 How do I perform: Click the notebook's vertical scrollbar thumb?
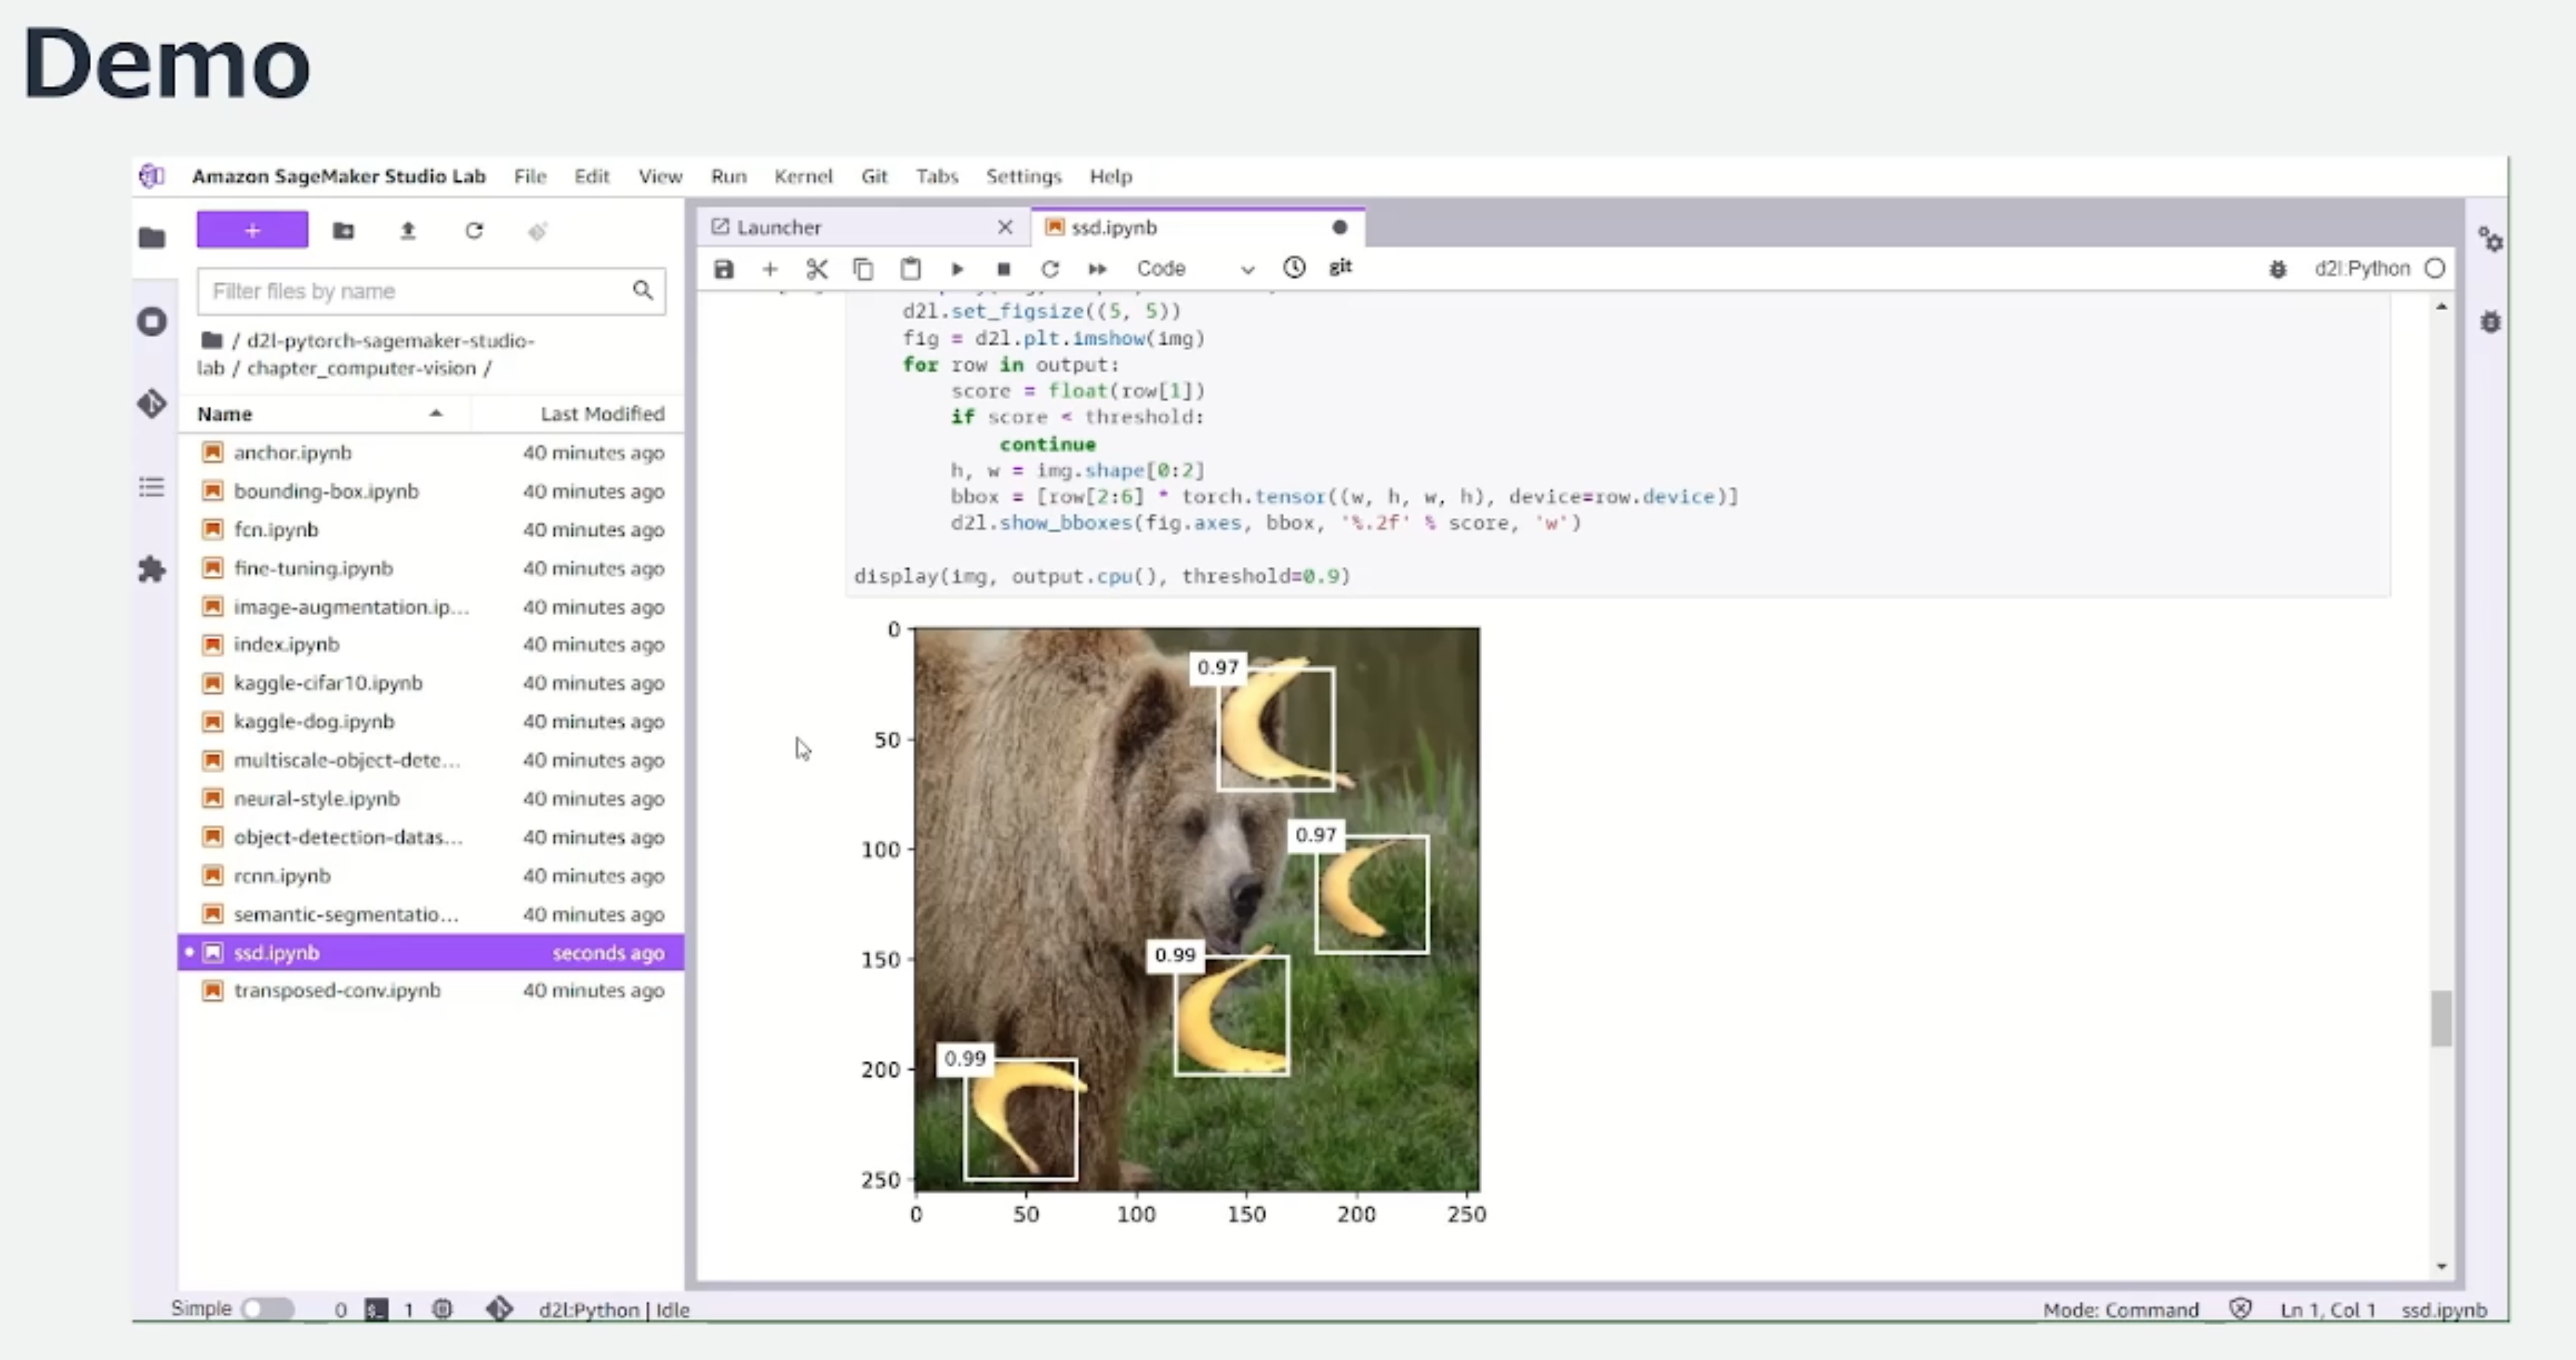click(x=2441, y=1018)
